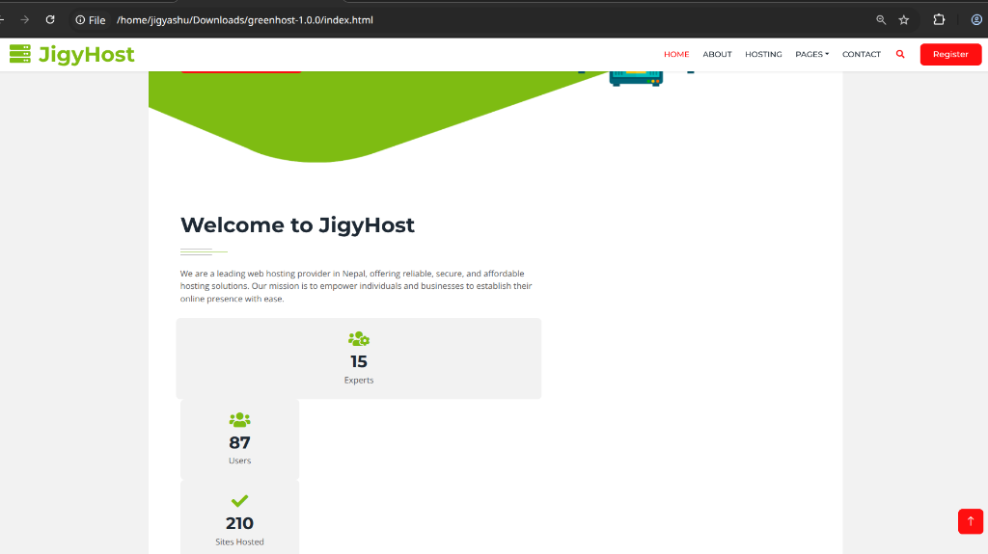The width and height of the screenshot is (988, 554).
Task: Click the red back-to-top arrow button
Action: pyautogui.click(x=970, y=520)
